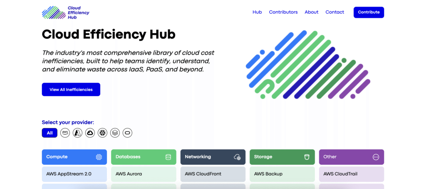The width and height of the screenshot is (426, 189).
Task: Click the Compute chip icon
Action: point(99,157)
